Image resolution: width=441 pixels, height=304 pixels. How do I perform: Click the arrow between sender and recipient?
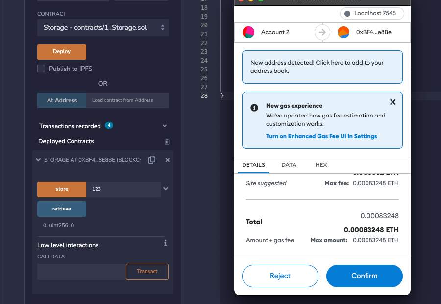(322, 32)
